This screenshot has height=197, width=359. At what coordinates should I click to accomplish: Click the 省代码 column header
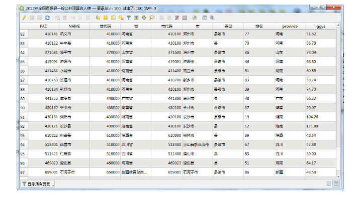point(105,26)
